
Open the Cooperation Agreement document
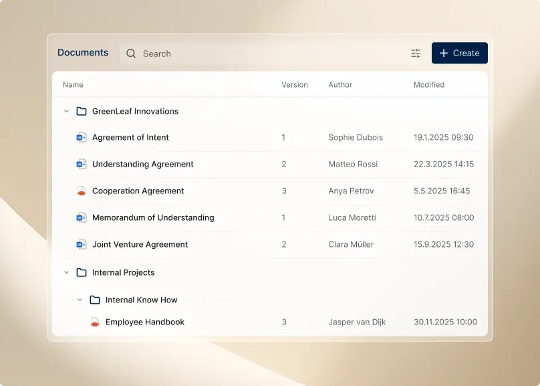(x=138, y=191)
